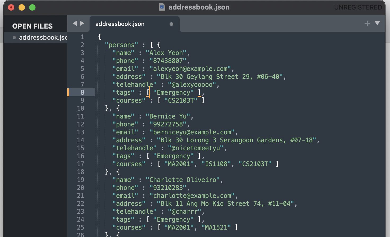390x237 pixels.
Task: Click "Emergency" tag on line 8
Action: pos(174,92)
